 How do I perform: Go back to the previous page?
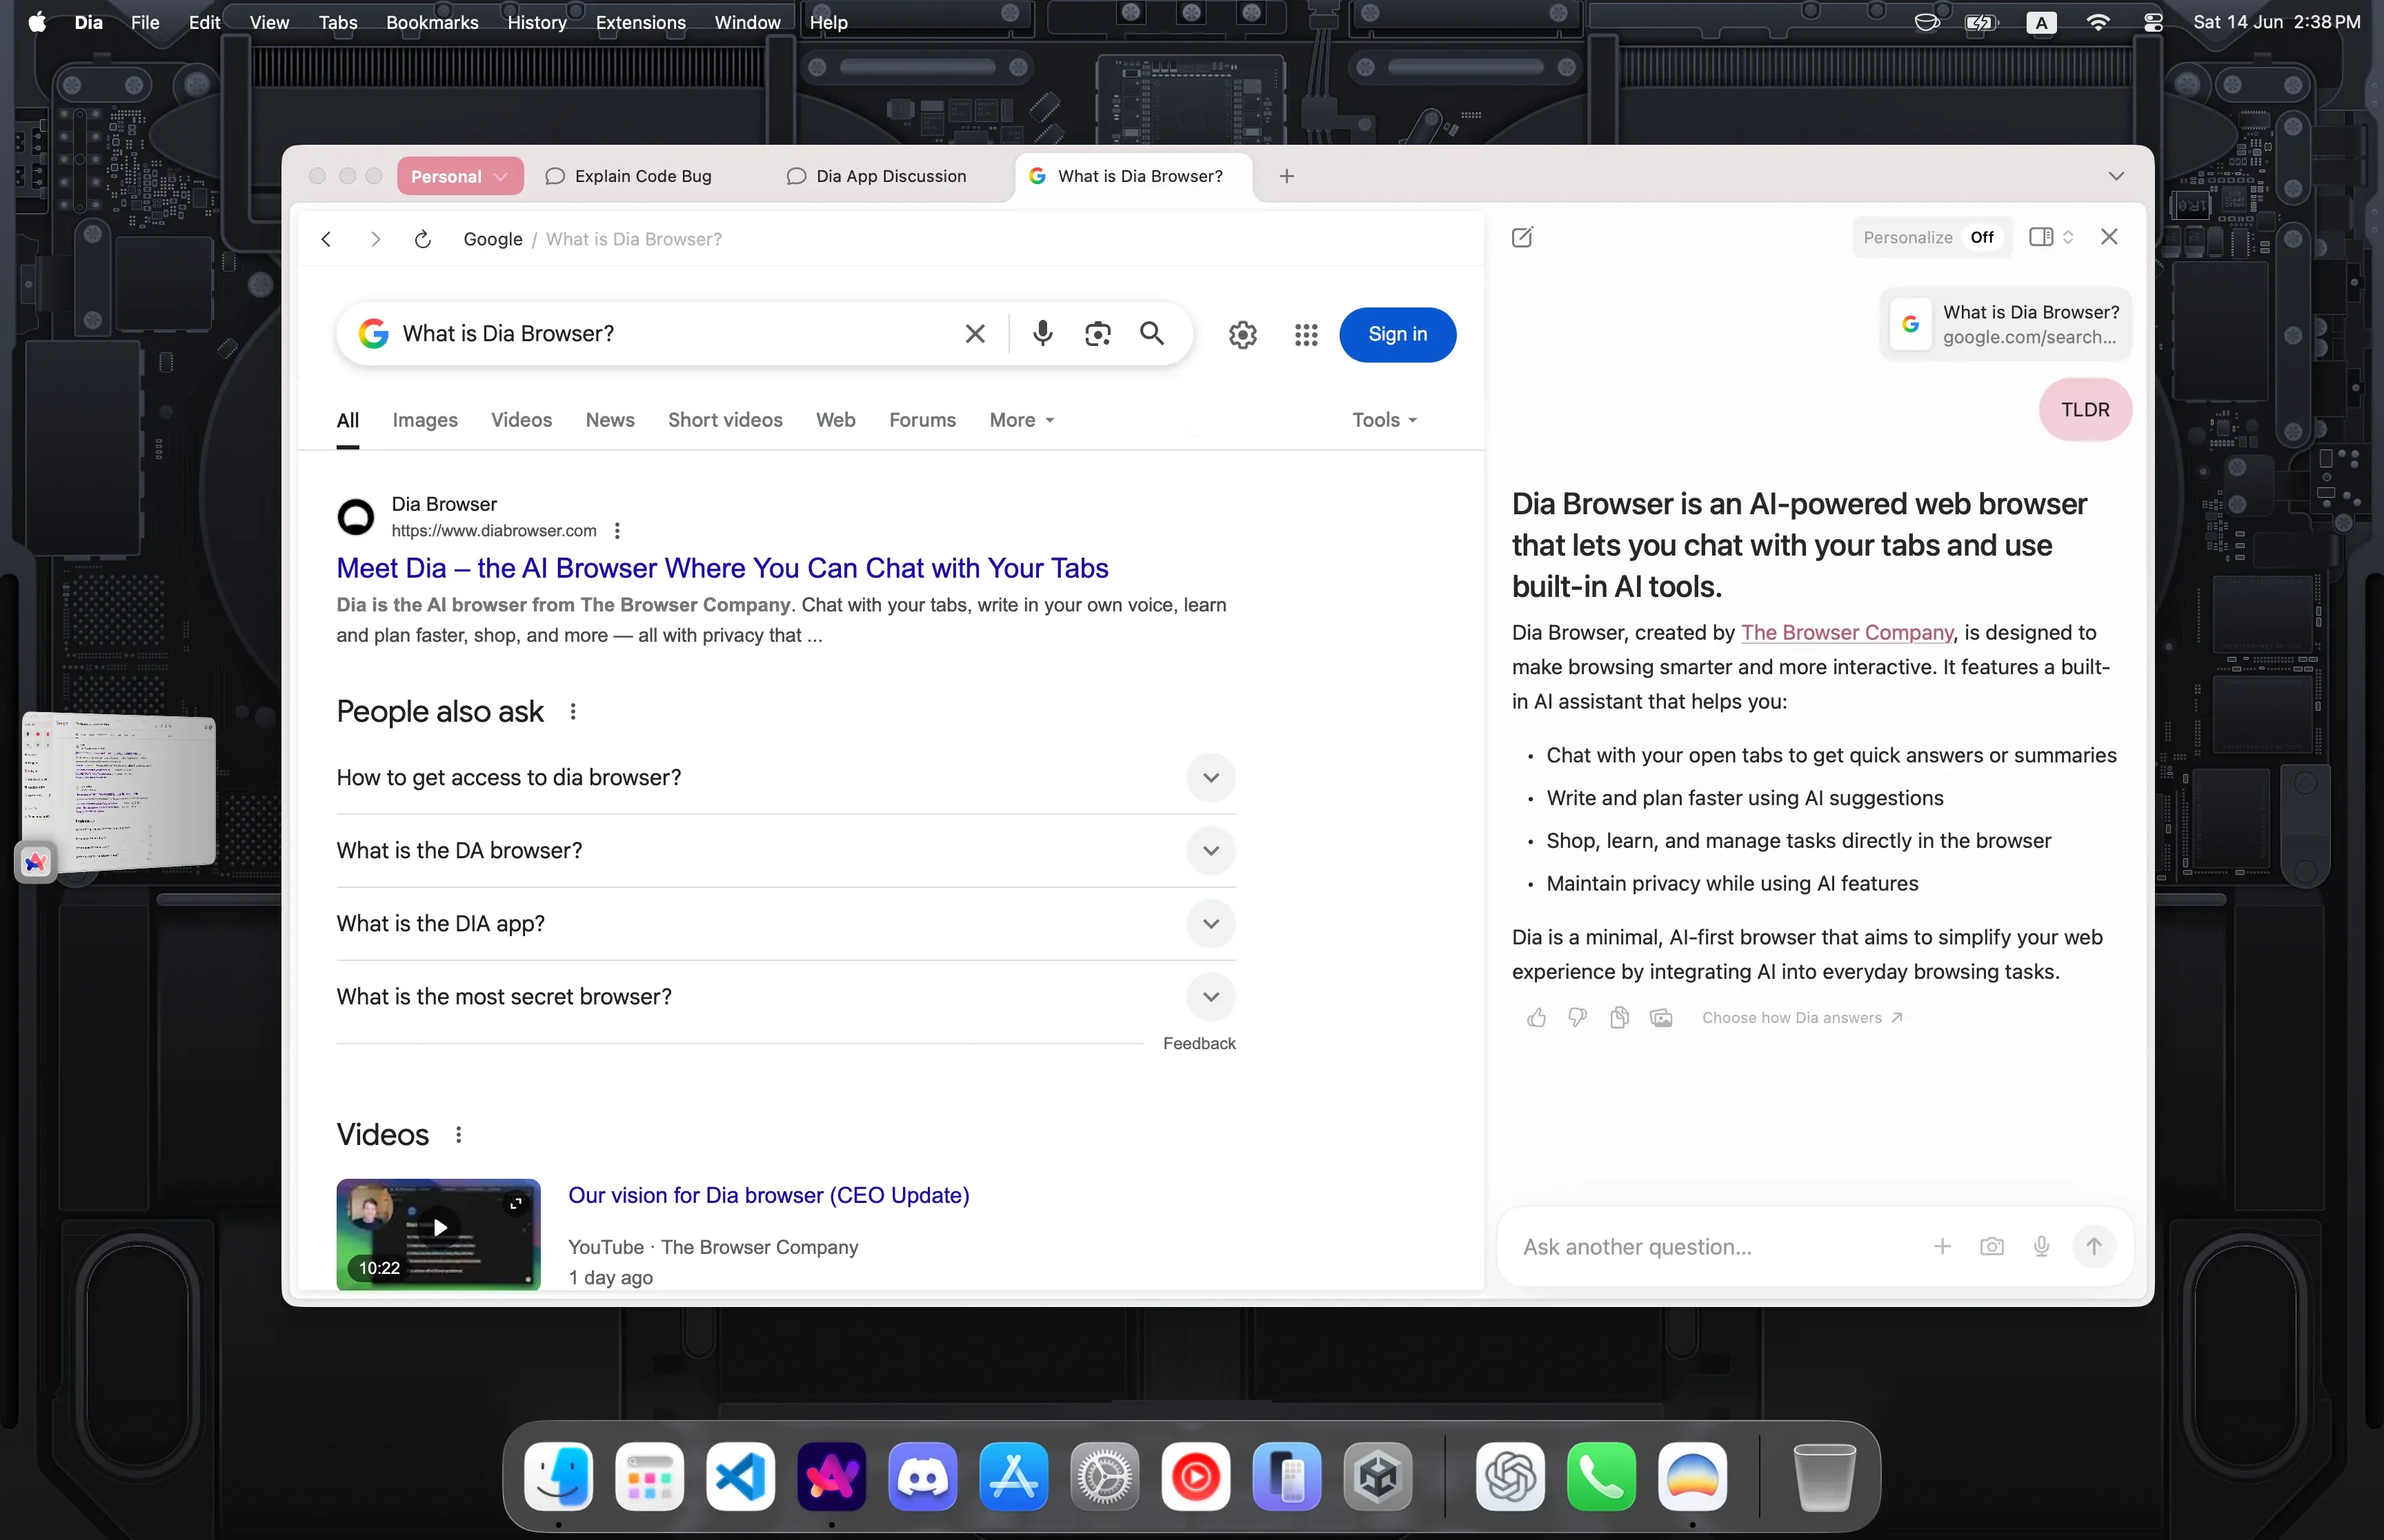(x=326, y=239)
